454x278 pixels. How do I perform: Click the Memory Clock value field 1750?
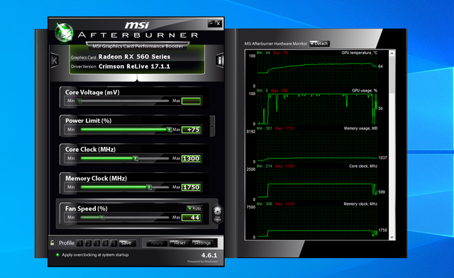point(191,187)
